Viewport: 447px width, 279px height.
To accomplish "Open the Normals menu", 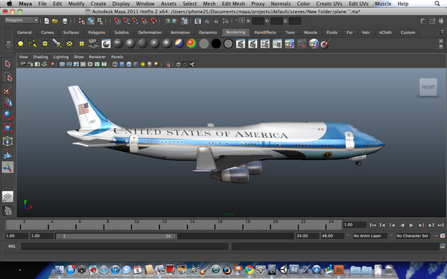I will click(281, 4).
